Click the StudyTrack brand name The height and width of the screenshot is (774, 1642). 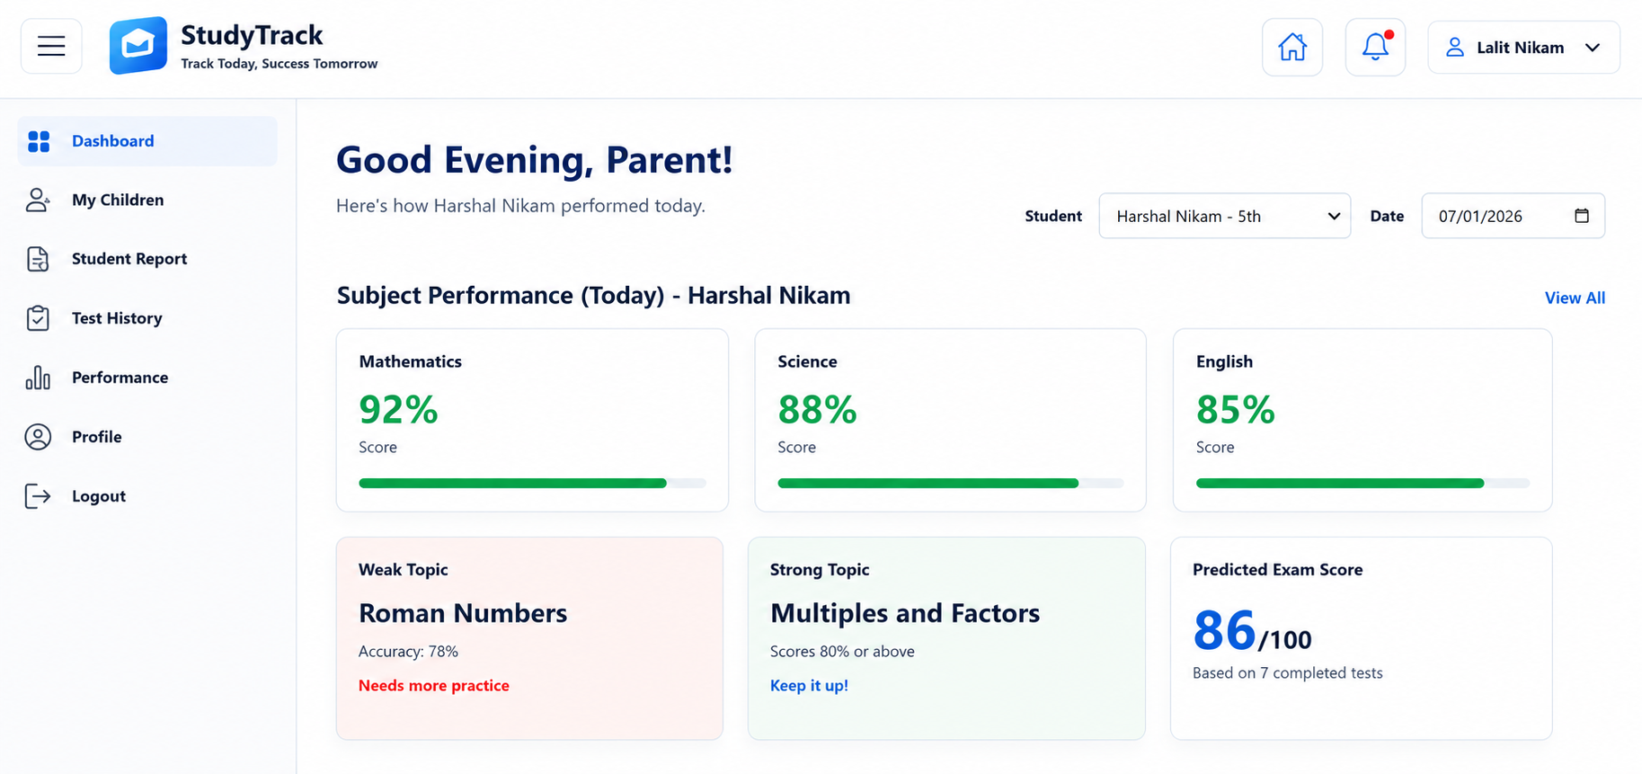click(x=252, y=35)
